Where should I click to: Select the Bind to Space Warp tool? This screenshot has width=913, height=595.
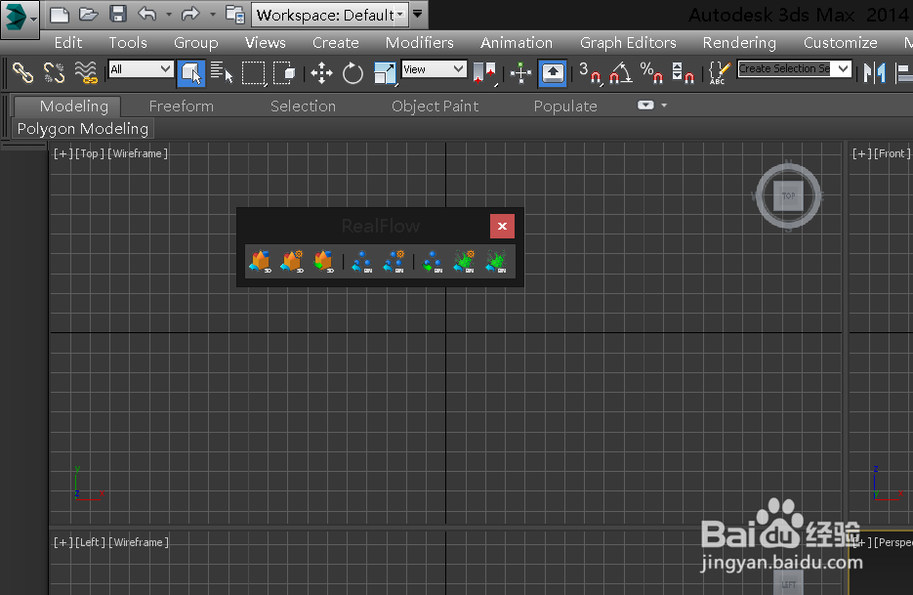[x=86, y=73]
